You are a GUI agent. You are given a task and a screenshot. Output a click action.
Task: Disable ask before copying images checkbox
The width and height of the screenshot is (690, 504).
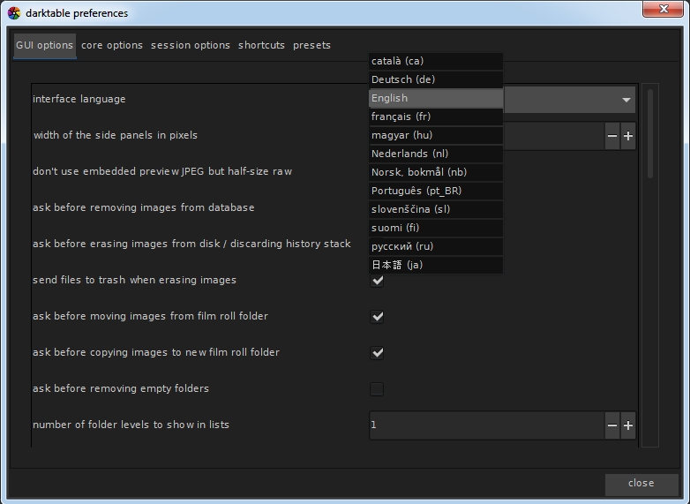377,353
